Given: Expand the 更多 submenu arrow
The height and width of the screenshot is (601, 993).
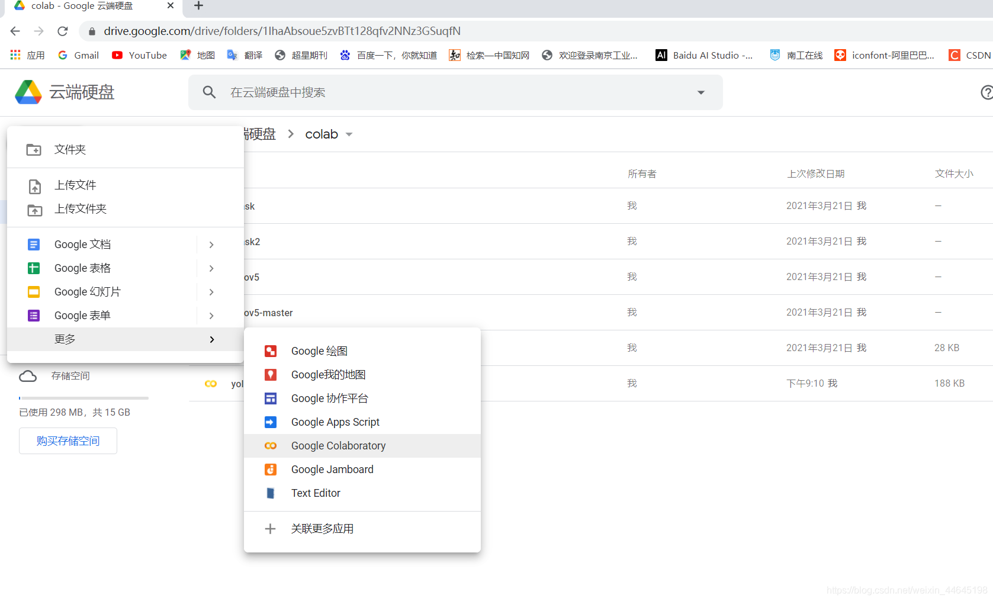Looking at the screenshot, I should (211, 339).
